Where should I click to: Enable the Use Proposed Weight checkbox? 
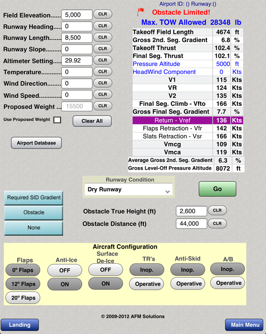(x=57, y=120)
